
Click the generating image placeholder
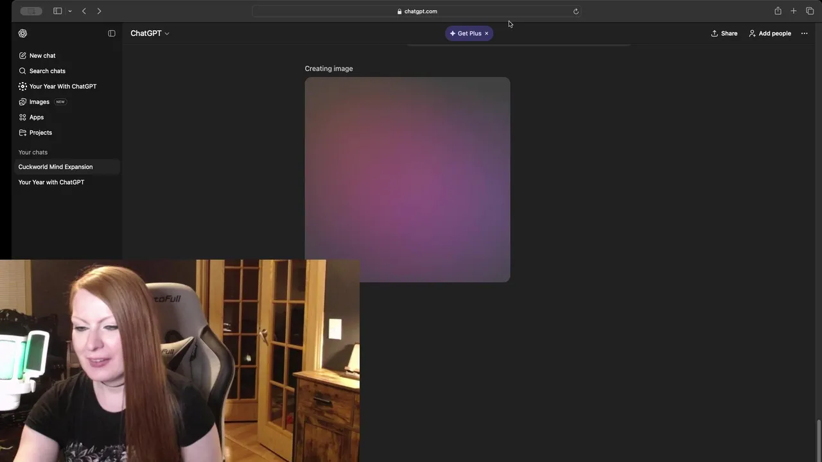click(407, 180)
